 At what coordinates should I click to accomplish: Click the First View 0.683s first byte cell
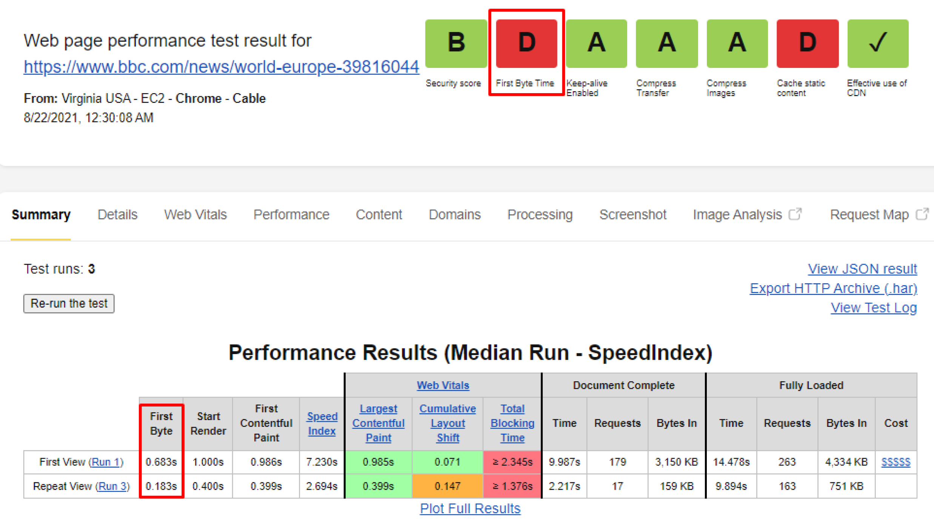click(x=161, y=462)
